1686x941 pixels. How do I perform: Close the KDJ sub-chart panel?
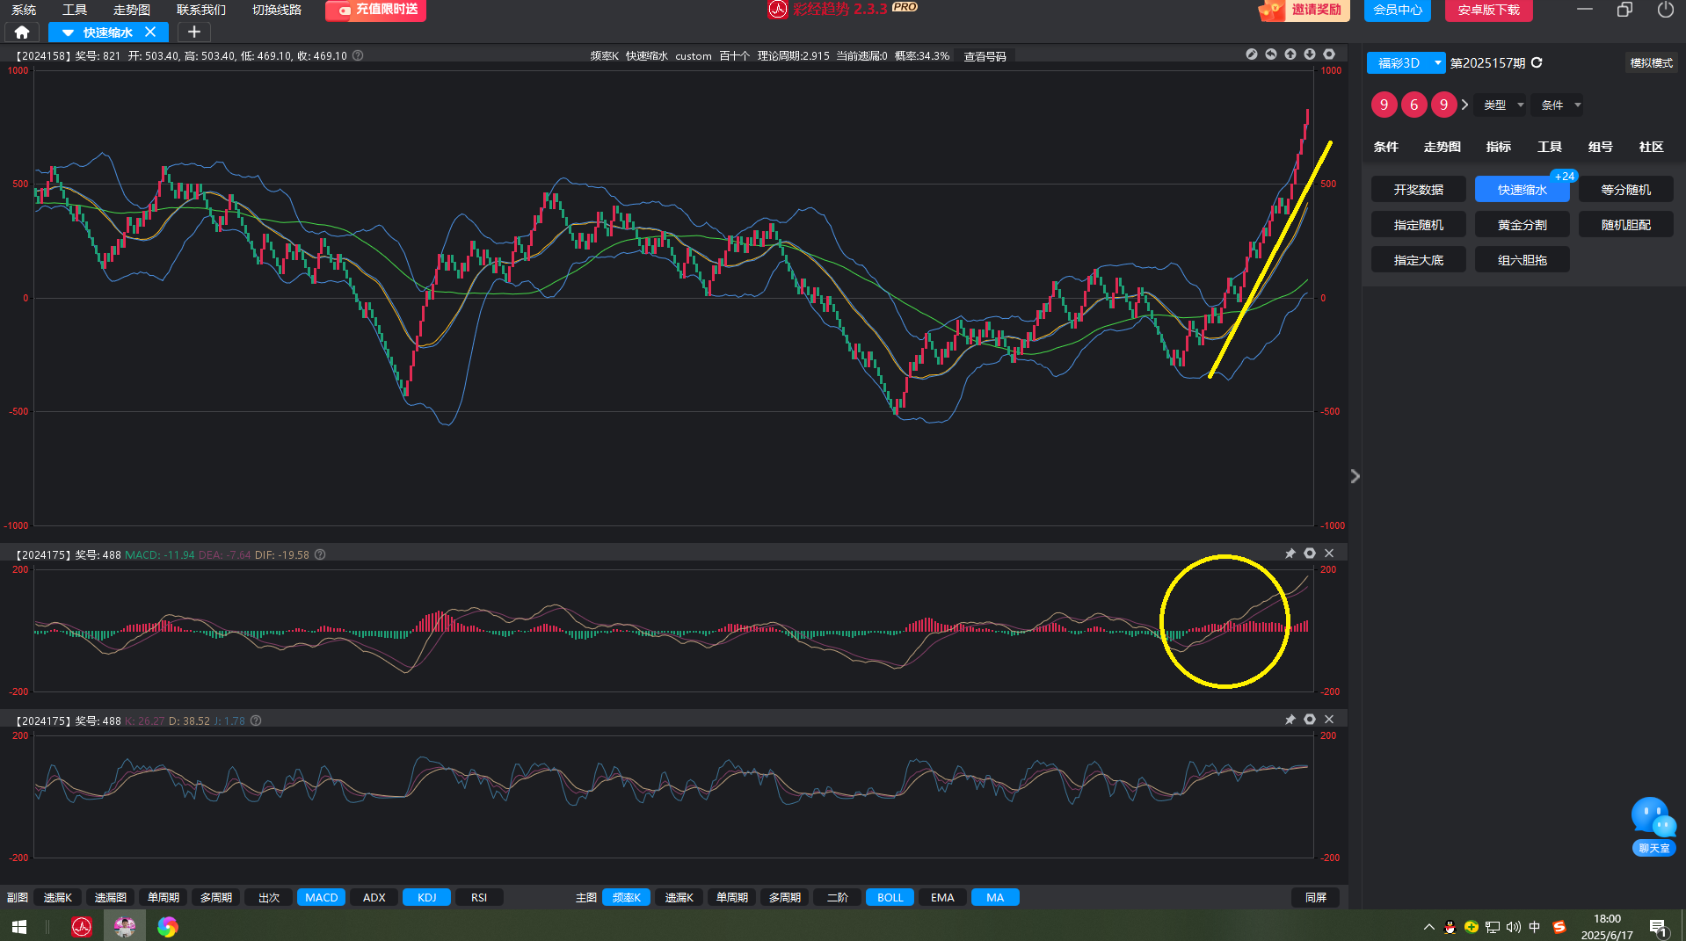click(1329, 720)
